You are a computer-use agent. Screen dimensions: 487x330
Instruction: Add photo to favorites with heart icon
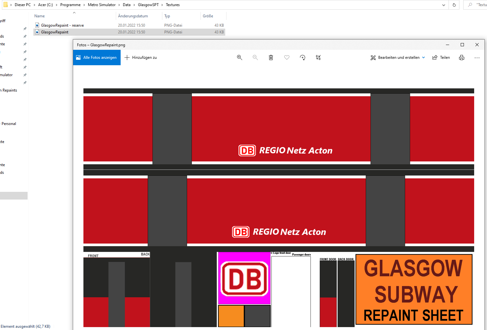[287, 58]
